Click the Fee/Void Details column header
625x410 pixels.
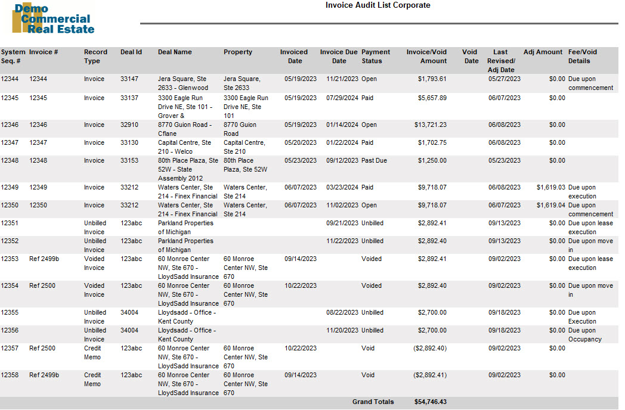click(x=582, y=56)
